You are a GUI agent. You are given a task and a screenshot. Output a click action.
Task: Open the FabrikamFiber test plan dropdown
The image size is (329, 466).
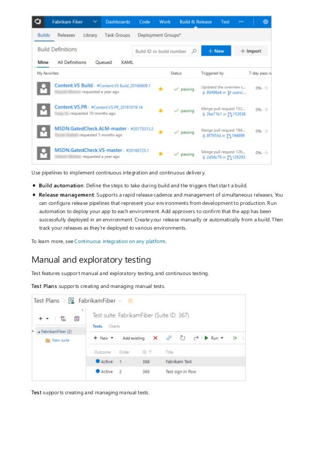click(120, 301)
